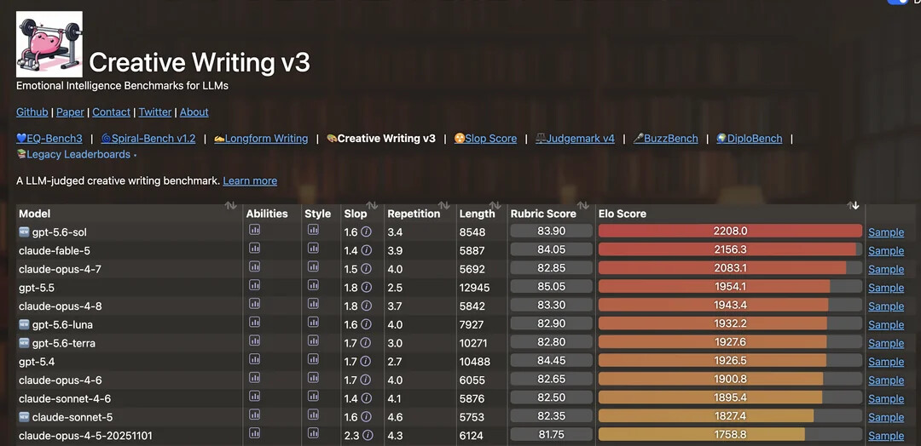Open the Contact link
Viewport: 921px width, 446px height.
click(x=112, y=112)
